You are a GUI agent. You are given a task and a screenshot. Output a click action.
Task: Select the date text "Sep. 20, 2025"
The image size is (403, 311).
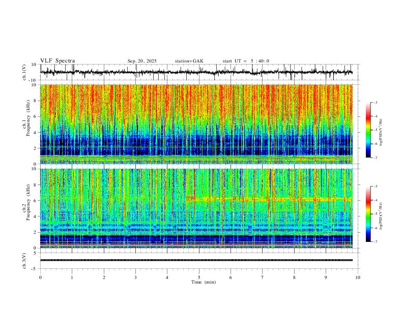[x=142, y=61]
